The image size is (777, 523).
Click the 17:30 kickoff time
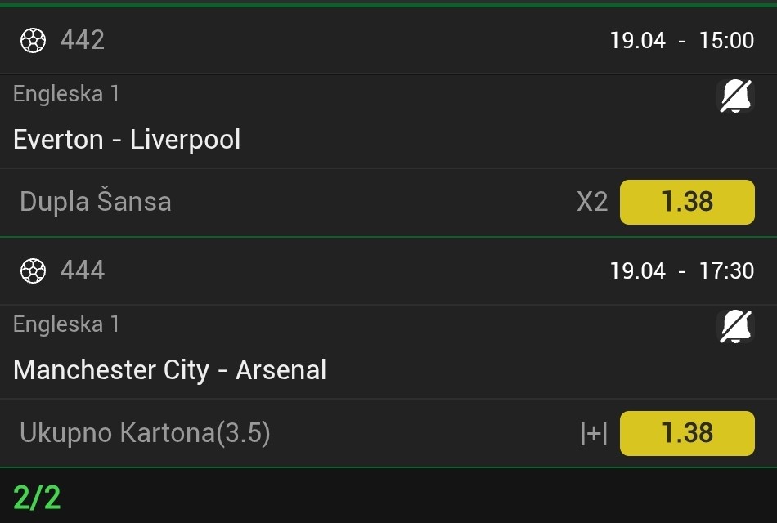pos(726,270)
